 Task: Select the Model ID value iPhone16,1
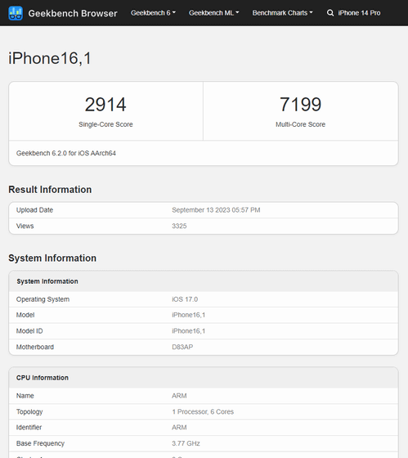coord(189,331)
